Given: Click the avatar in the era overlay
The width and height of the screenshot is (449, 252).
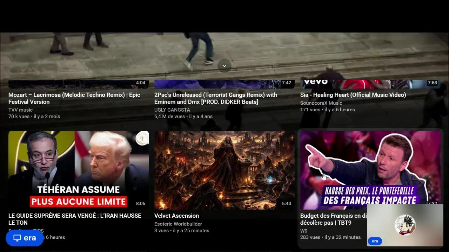Looking at the screenshot, I should [x=405, y=225].
